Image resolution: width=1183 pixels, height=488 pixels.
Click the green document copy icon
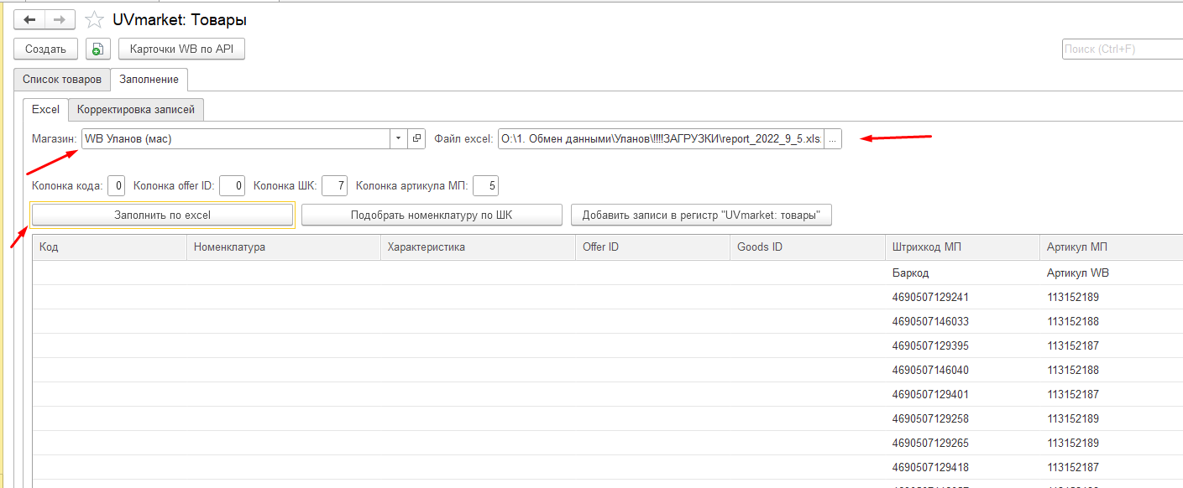tap(98, 49)
